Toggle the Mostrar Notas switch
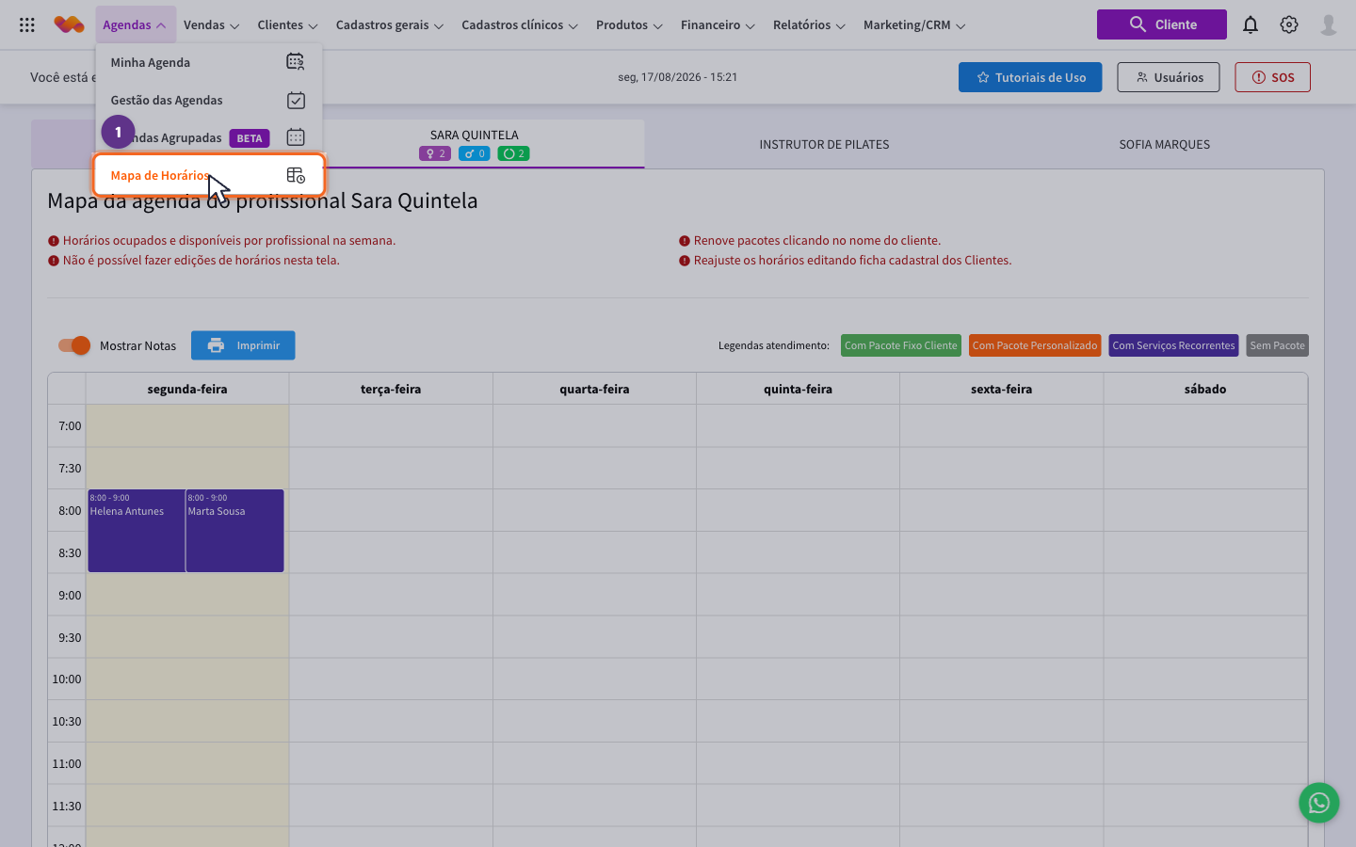 (x=74, y=345)
